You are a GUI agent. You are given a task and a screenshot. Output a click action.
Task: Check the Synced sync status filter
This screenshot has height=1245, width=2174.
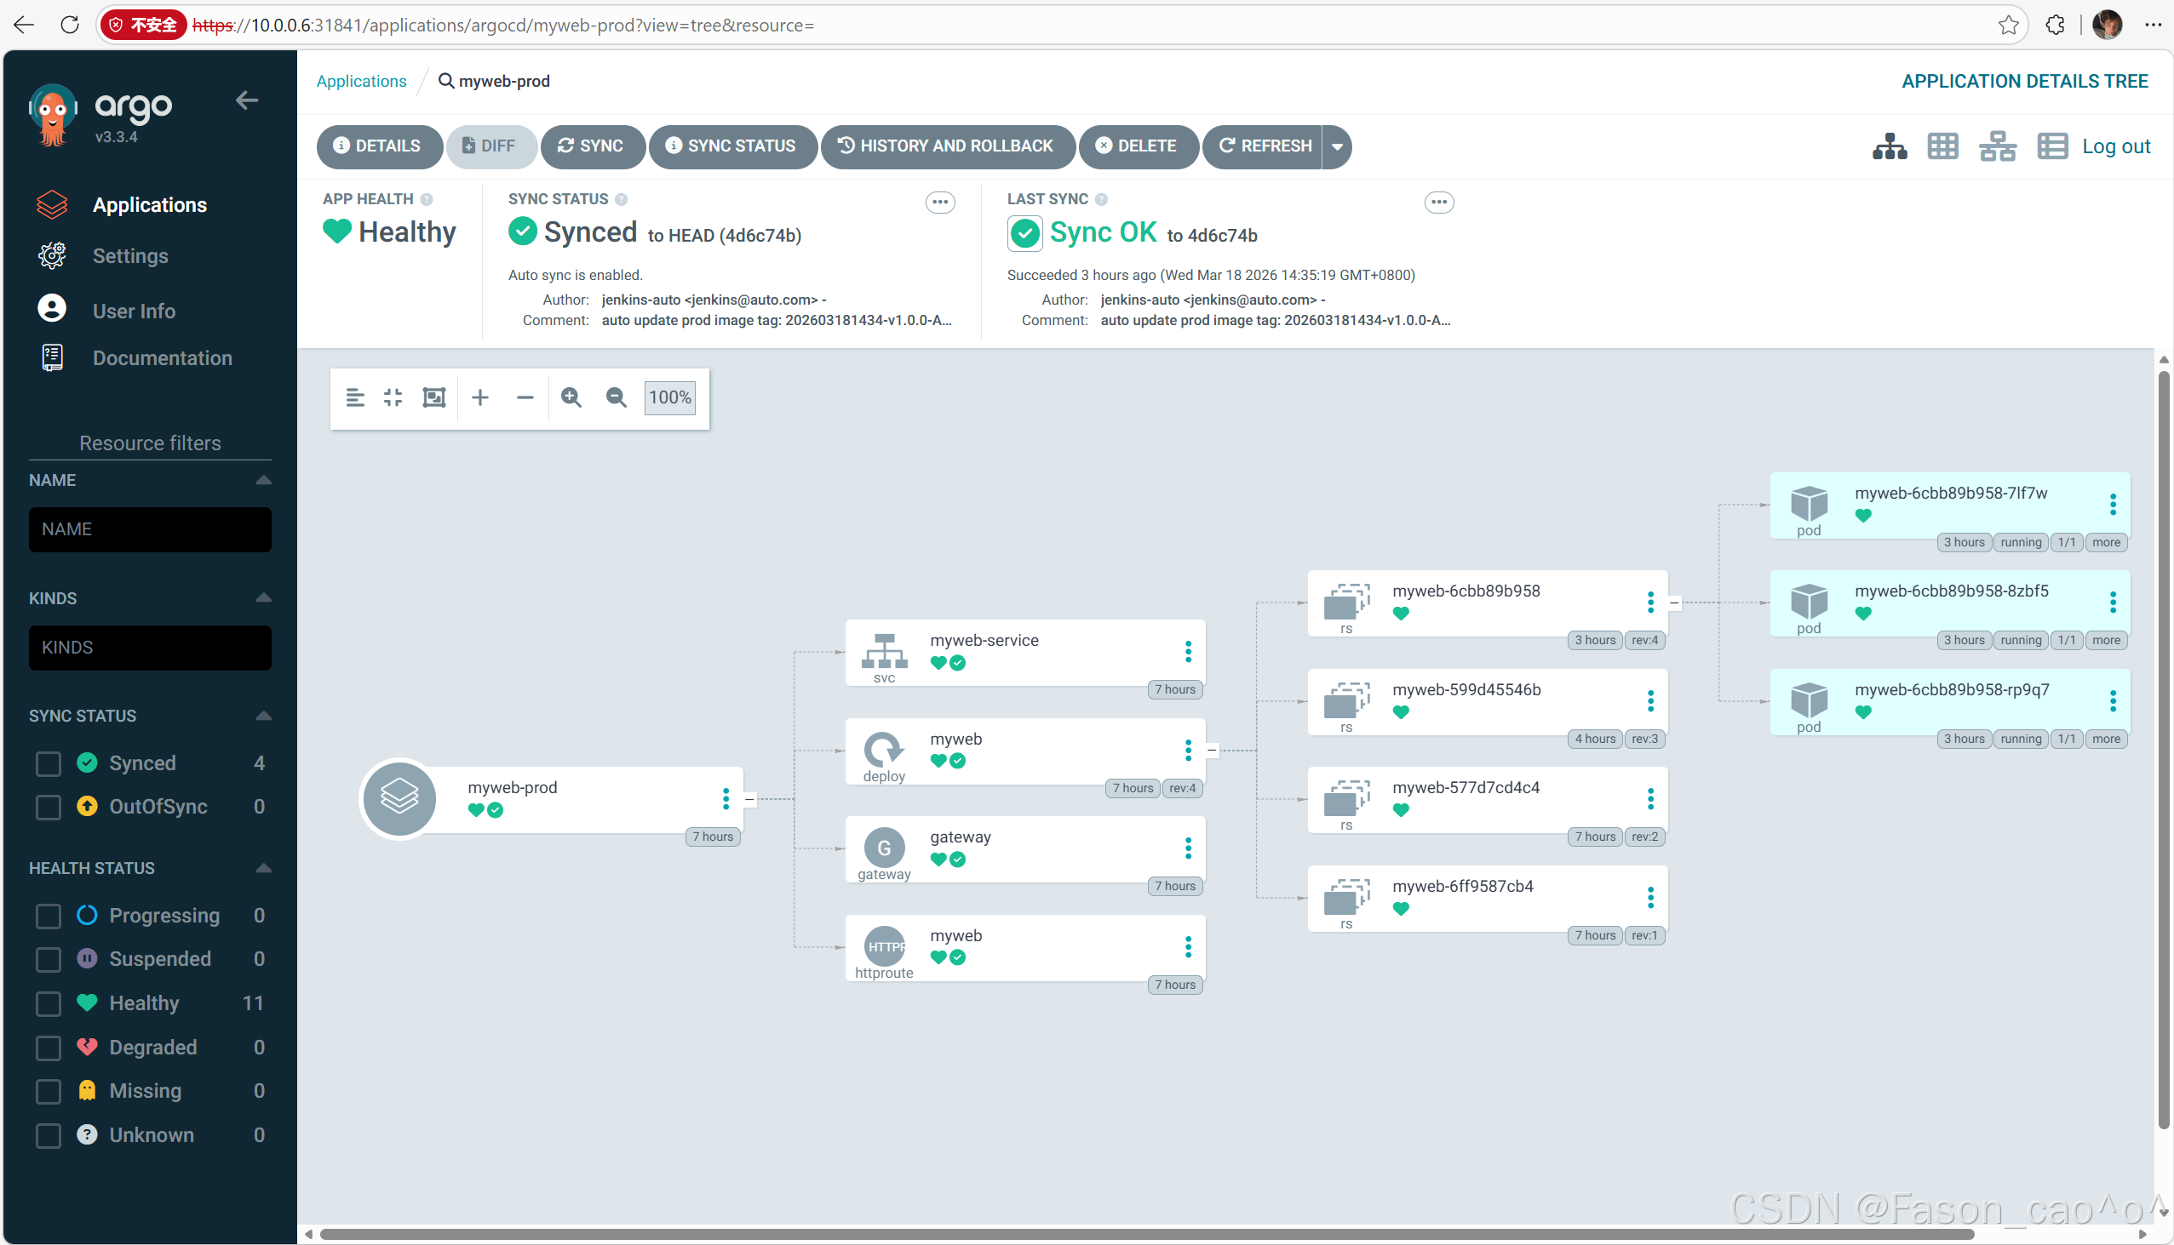(49, 763)
